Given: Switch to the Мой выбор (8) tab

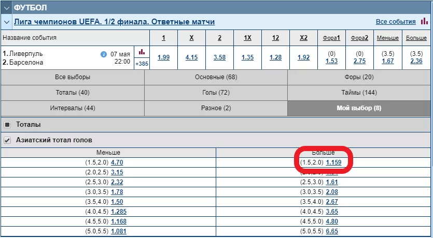Looking at the screenshot, I should [359, 108].
